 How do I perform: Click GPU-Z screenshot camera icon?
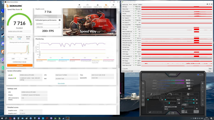(x=207, y=4)
